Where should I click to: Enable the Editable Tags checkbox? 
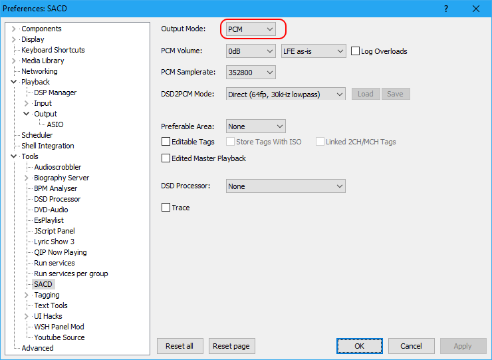(166, 142)
